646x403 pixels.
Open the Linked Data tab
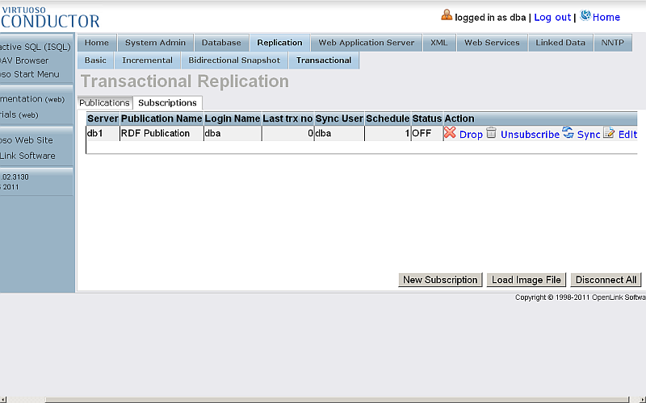click(560, 43)
